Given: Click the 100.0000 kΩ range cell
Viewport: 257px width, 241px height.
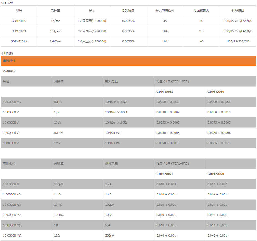Looking at the screenshot, I should pyautogui.click(x=26, y=215).
